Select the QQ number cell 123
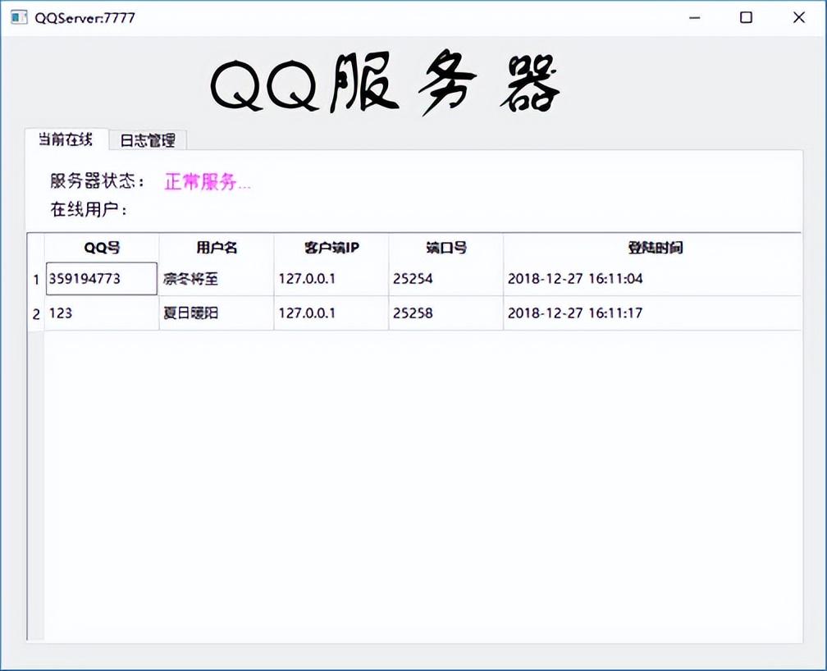 click(102, 313)
